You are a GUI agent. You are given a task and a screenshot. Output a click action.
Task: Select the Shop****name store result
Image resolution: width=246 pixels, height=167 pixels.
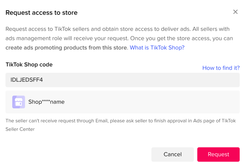pyautogui.click(x=122, y=102)
